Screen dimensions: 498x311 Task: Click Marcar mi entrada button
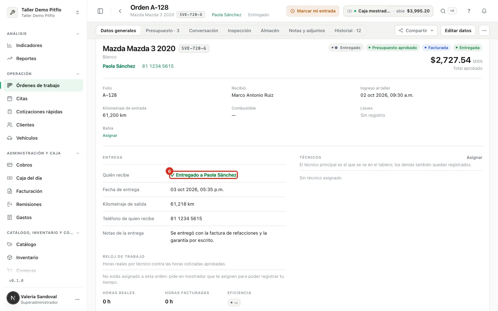[313, 11]
